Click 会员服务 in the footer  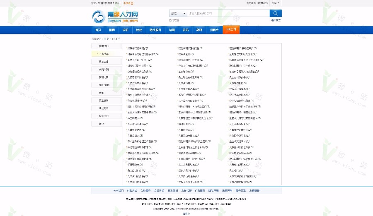pyautogui.click(x=145, y=191)
